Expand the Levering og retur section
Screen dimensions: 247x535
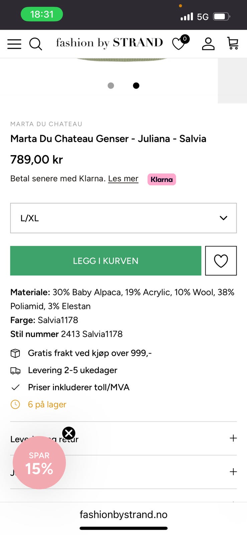click(233, 438)
